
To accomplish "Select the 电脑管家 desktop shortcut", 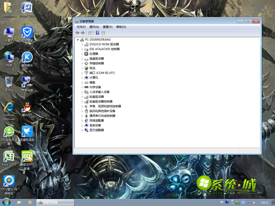I will point(27,35).
